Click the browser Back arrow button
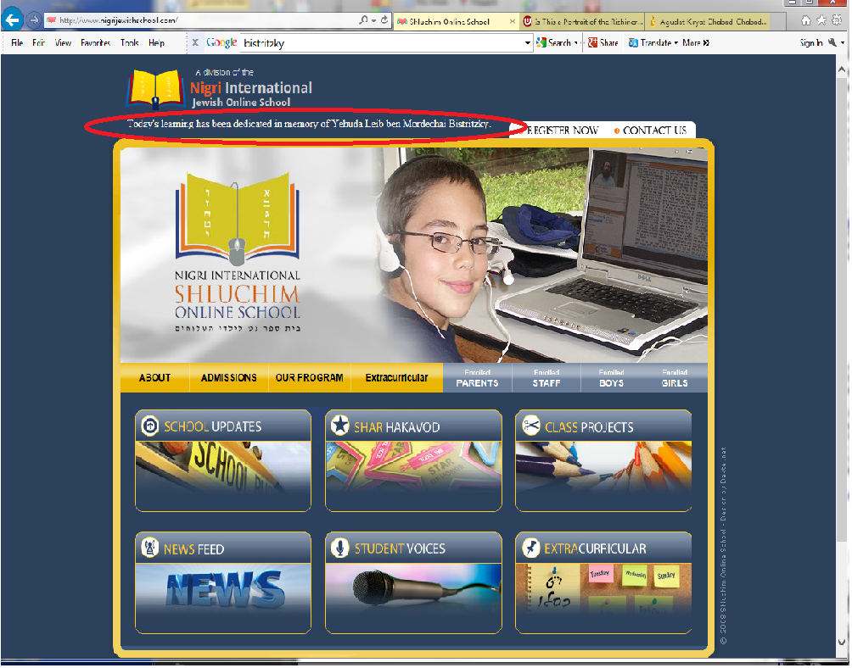 tap(12, 20)
